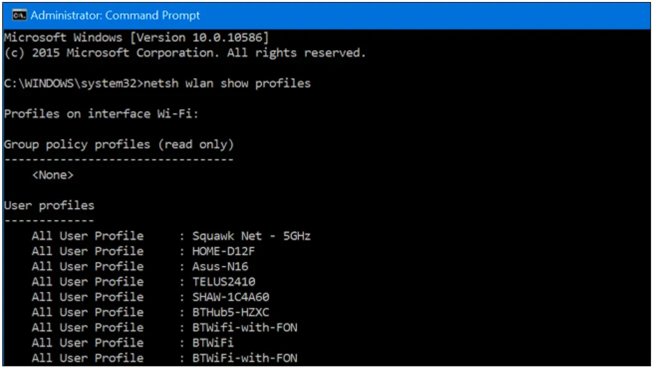652x369 pixels.
Task: Click the Microsoft Windows version line
Action: pyautogui.click(x=136, y=37)
